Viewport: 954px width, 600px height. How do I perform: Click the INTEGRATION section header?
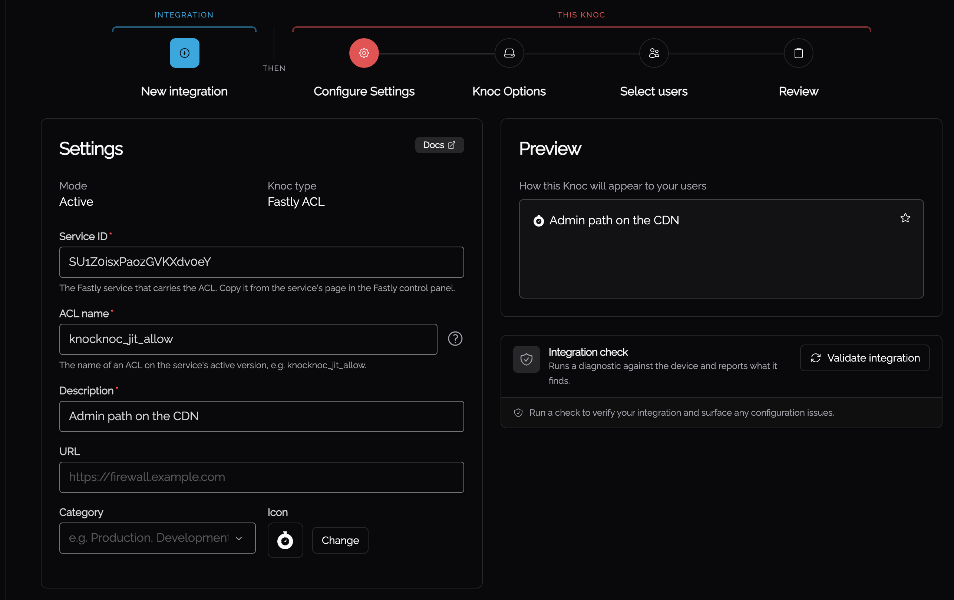[184, 15]
